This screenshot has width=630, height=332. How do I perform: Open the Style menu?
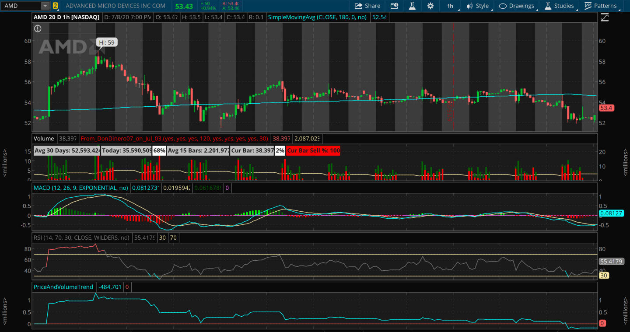click(x=478, y=6)
